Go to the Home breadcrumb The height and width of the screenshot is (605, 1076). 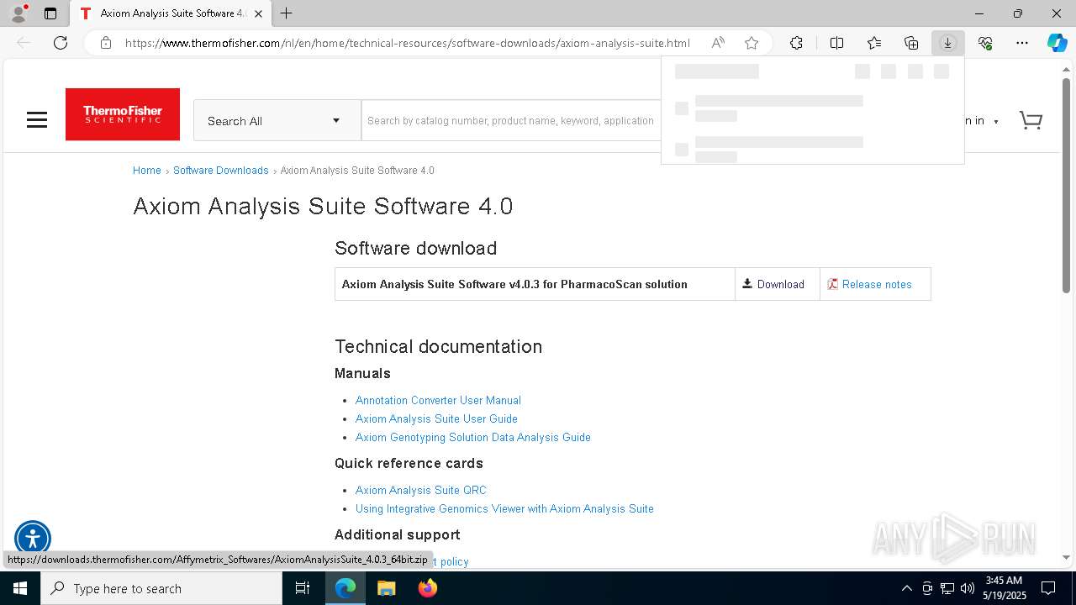coord(146,170)
